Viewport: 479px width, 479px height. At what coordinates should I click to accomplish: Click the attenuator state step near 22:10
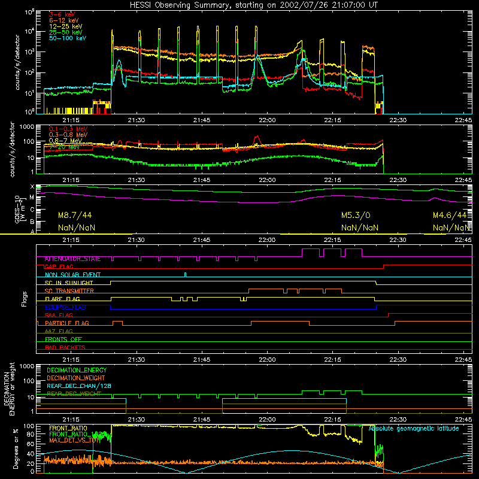pos(311,249)
